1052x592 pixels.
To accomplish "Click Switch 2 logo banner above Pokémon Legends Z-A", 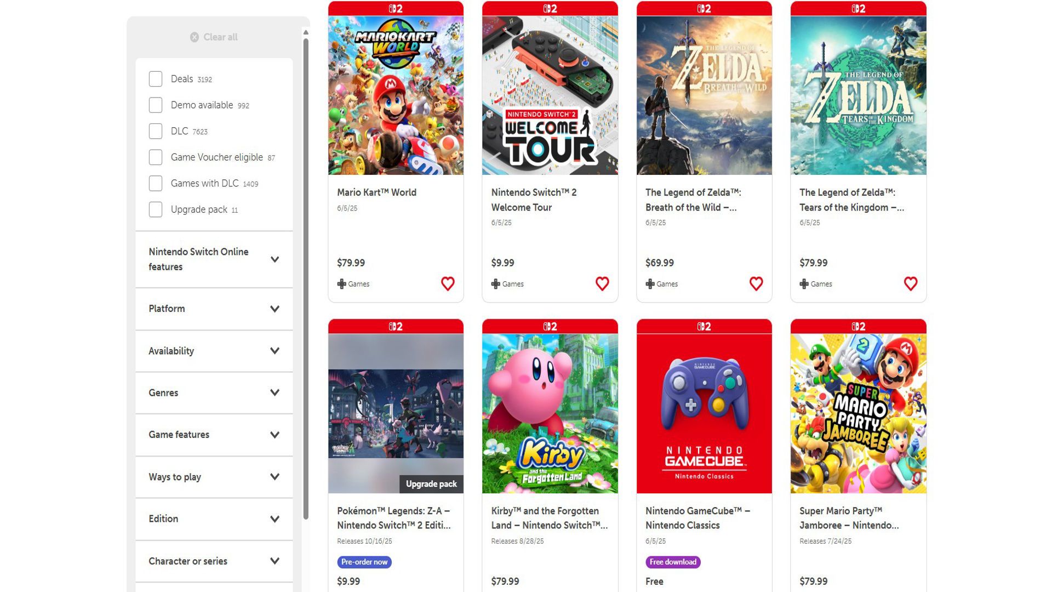I will (x=396, y=327).
